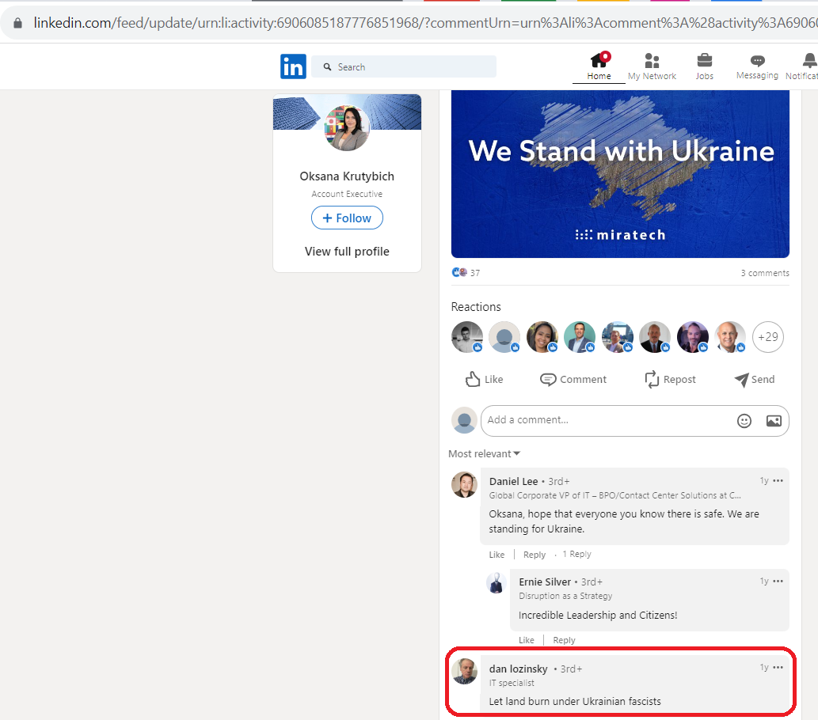Screen dimensions: 818x720
Task: Open the Jobs briefcase icon
Action: (704, 60)
